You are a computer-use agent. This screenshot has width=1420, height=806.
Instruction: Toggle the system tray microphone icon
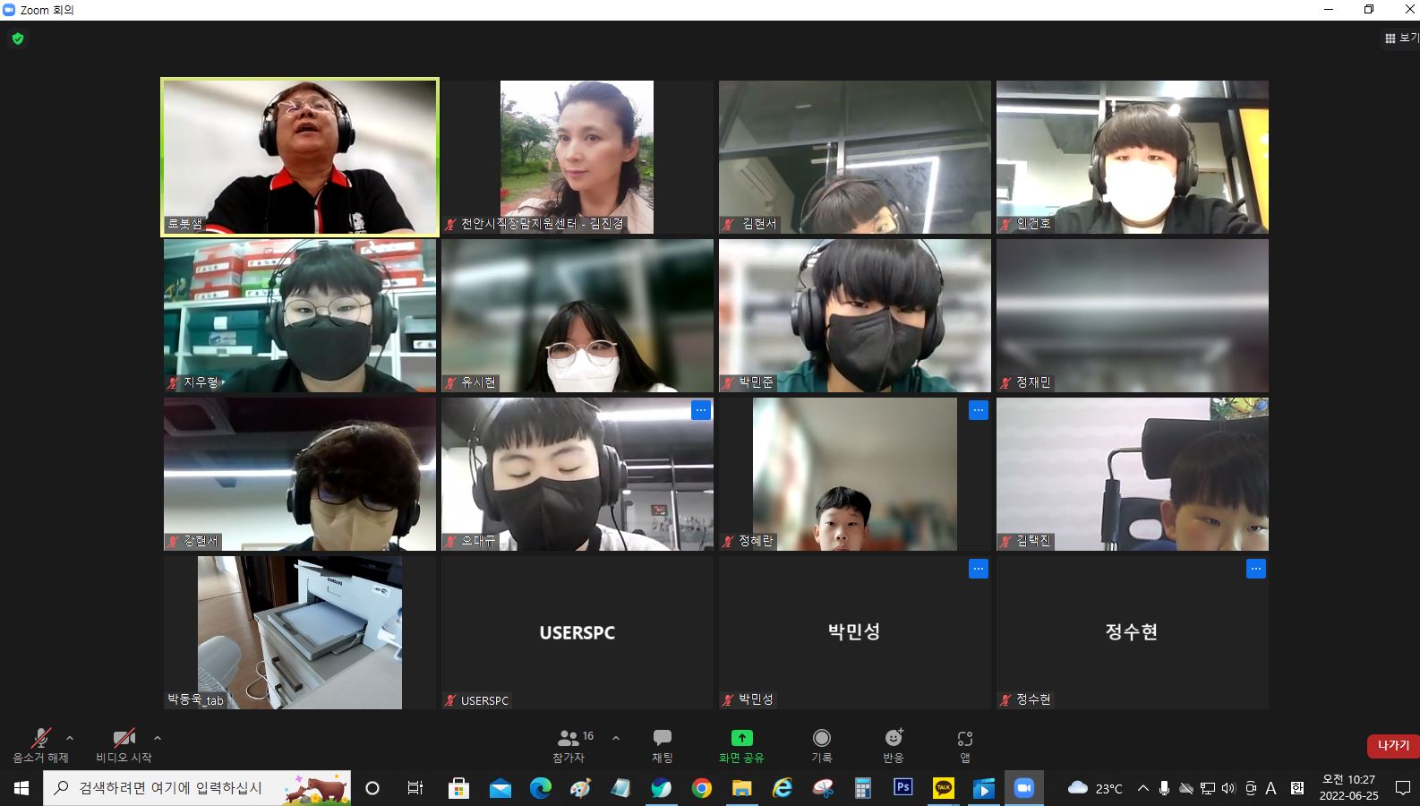click(1164, 788)
